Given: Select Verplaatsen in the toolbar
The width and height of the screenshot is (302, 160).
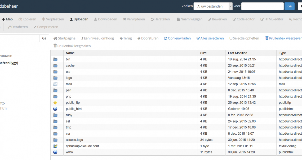Looking at the screenshot, I should pyautogui.click(x=53, y=19).
